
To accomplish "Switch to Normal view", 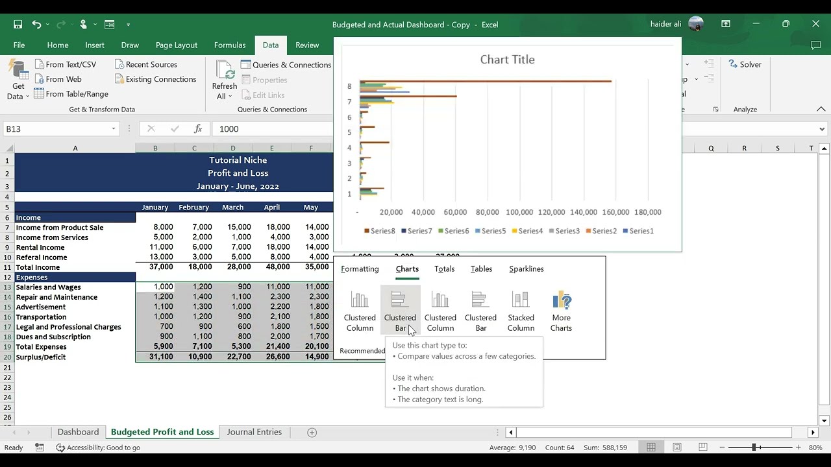I will coord(651,448).
